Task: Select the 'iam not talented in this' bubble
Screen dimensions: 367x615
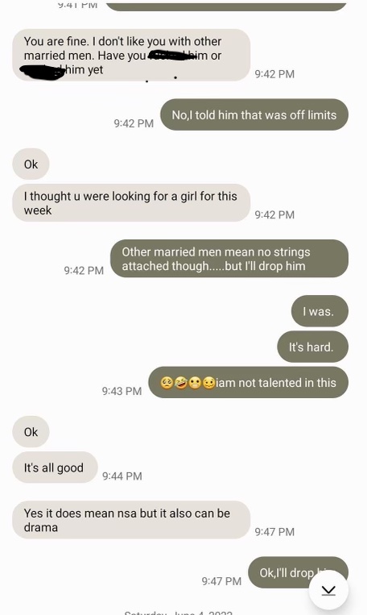Action: point(249,382)
